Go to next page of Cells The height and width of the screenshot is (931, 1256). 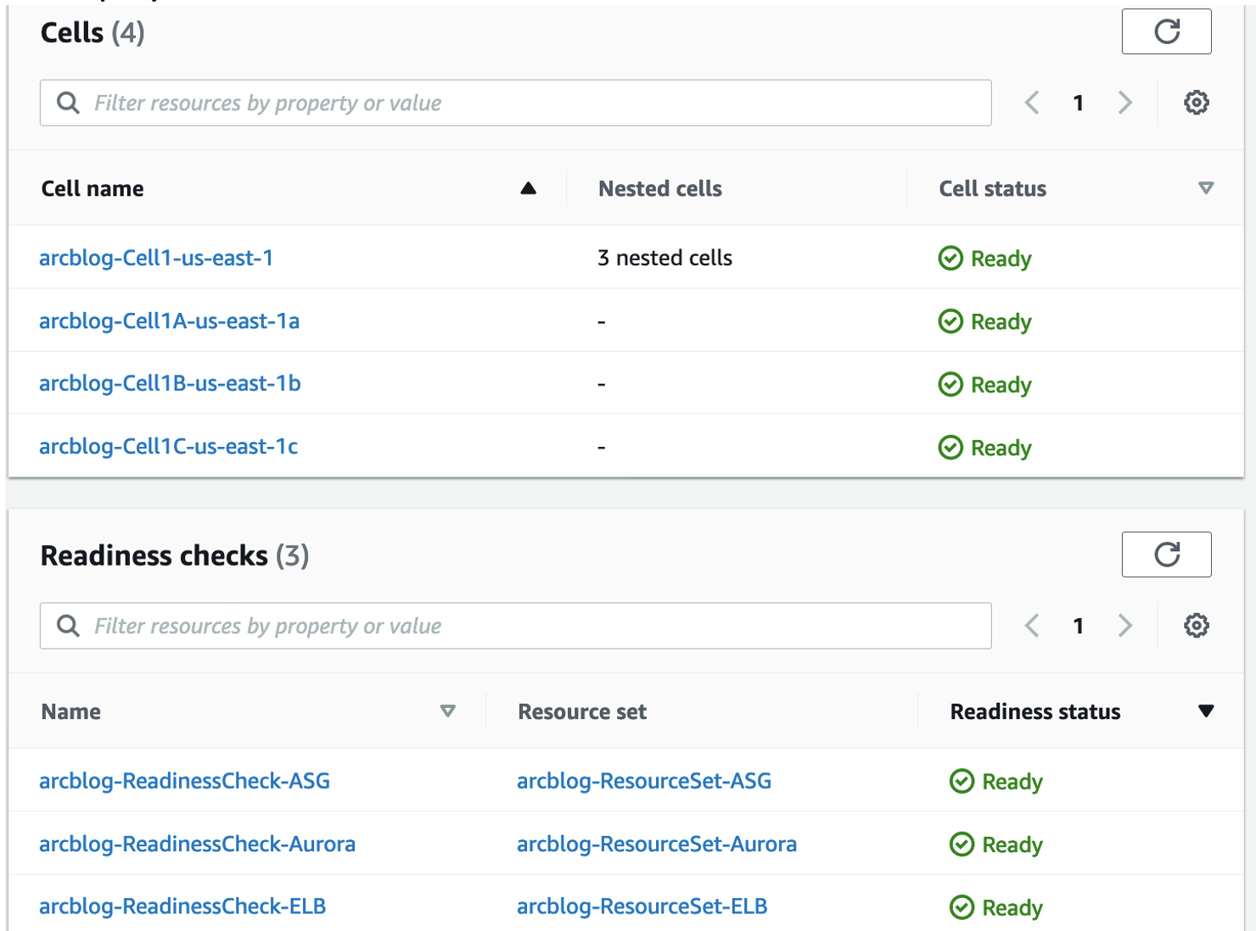1125,103
